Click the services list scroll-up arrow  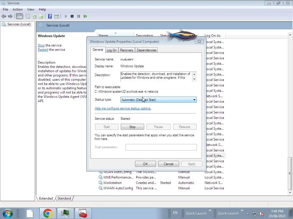click(290, 35)
